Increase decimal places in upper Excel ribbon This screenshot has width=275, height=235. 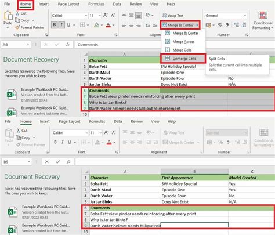[x=236, y=25]
